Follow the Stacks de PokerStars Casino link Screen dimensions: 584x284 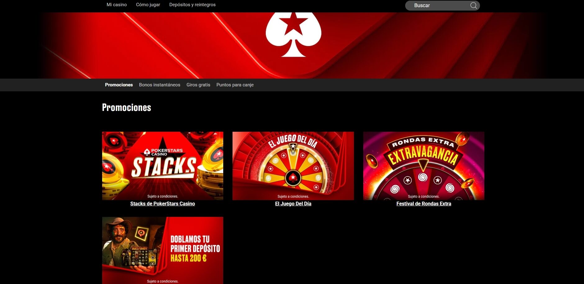click(162, 204)
